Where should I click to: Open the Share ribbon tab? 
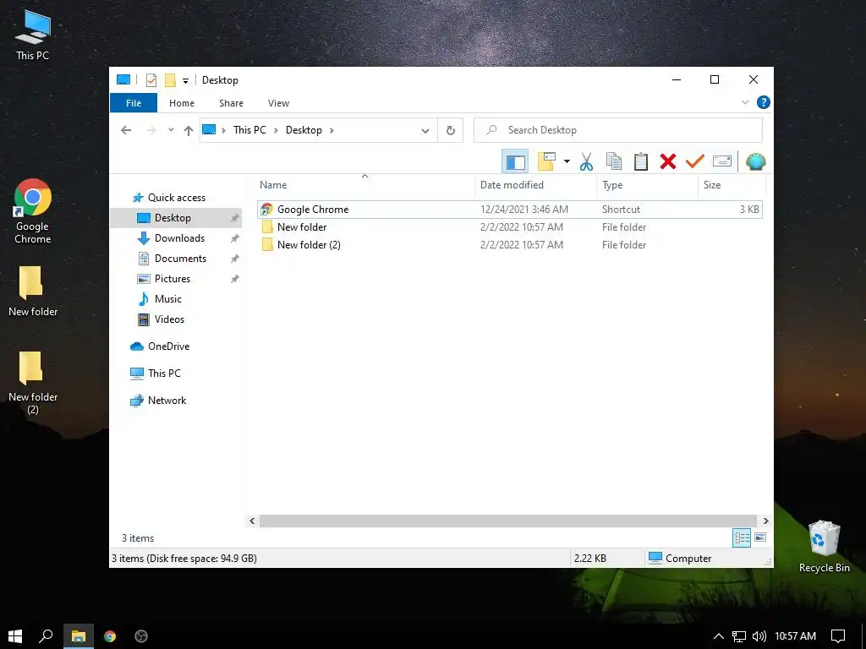tap(231, 103)
